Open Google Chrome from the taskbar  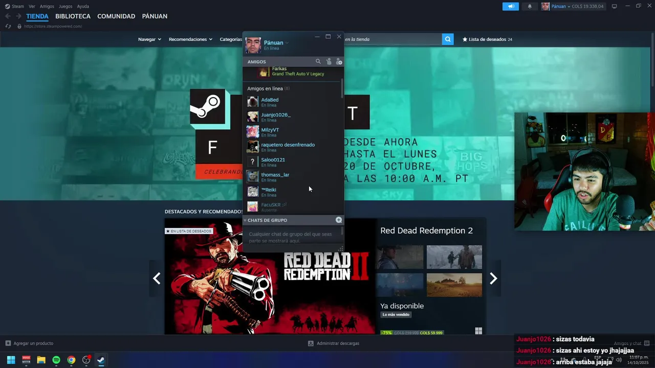pyautogui.click(x=71, y=360)
